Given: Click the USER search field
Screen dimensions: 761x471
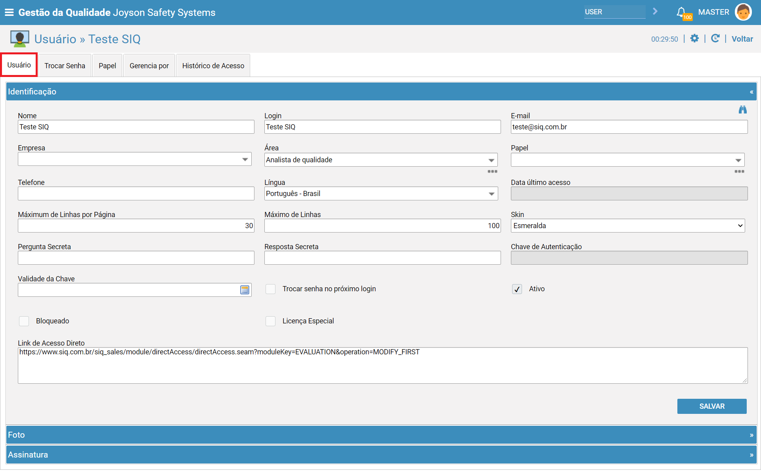Looking at the screenshot, I should (x=614, y=12).
